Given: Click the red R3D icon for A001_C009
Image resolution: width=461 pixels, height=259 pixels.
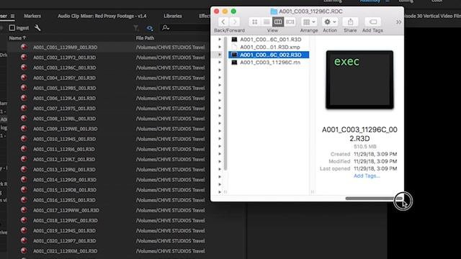Looking at the screenshot, I should (x=24, y=128).
